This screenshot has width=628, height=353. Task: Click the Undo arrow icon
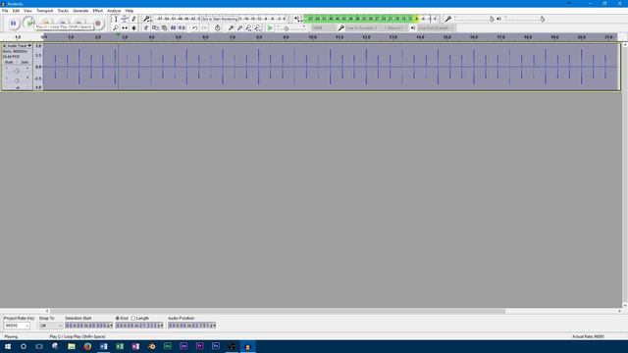coord(194,28)
